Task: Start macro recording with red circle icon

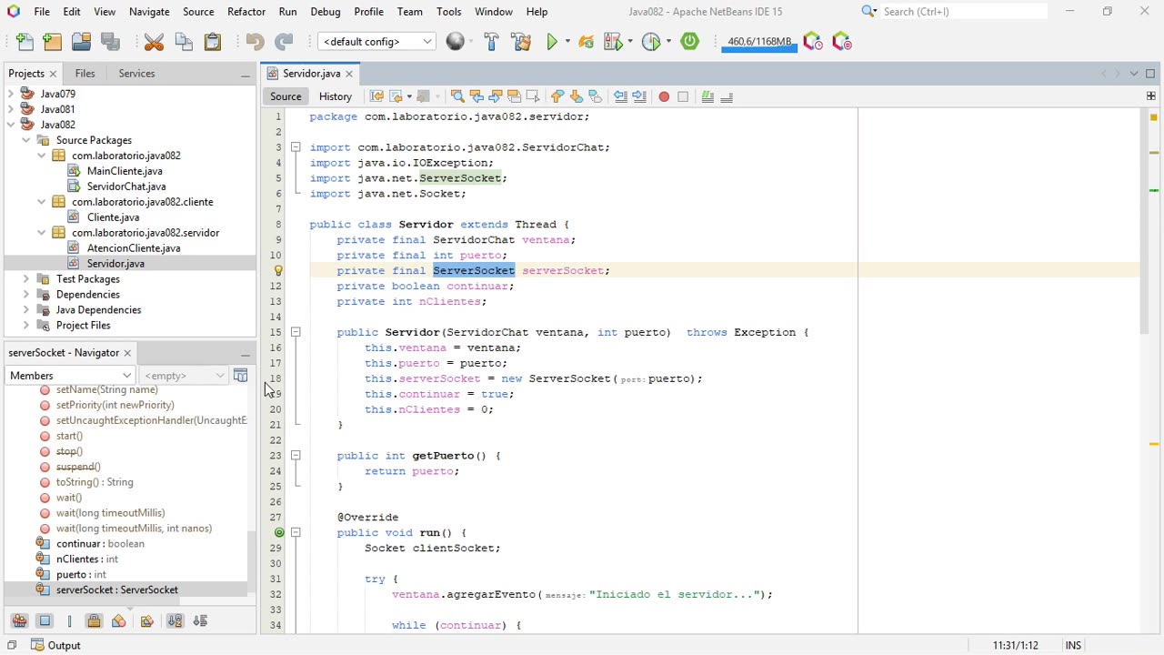Action: click(664, 96)
